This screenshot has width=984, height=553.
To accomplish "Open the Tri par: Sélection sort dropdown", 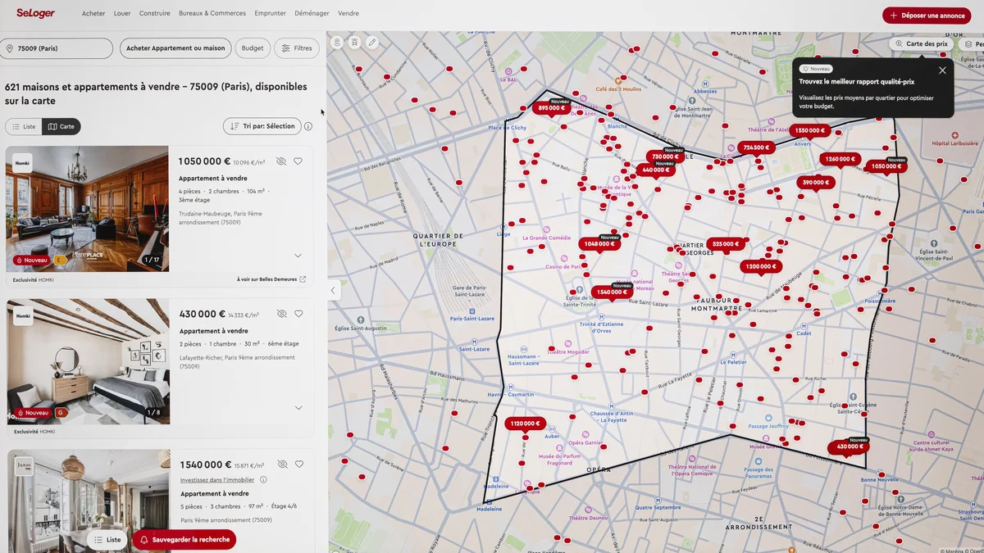I will pos(262,126).
